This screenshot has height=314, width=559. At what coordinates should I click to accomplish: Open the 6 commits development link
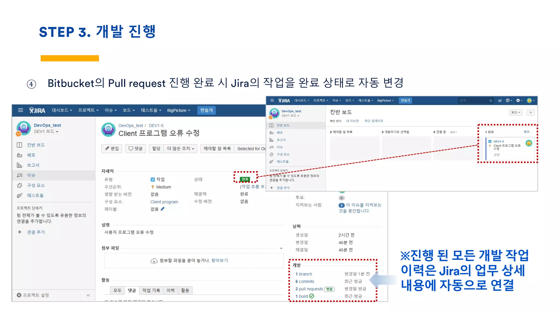click(305, 281)
